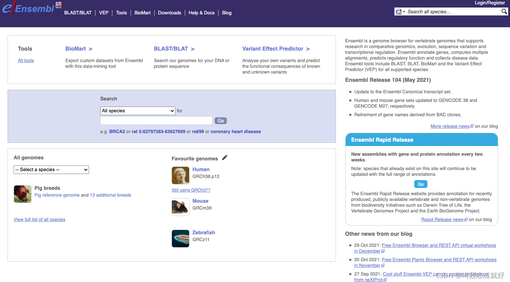
Task: Open the 12 additional breeds link
Action: pos(111,195)
